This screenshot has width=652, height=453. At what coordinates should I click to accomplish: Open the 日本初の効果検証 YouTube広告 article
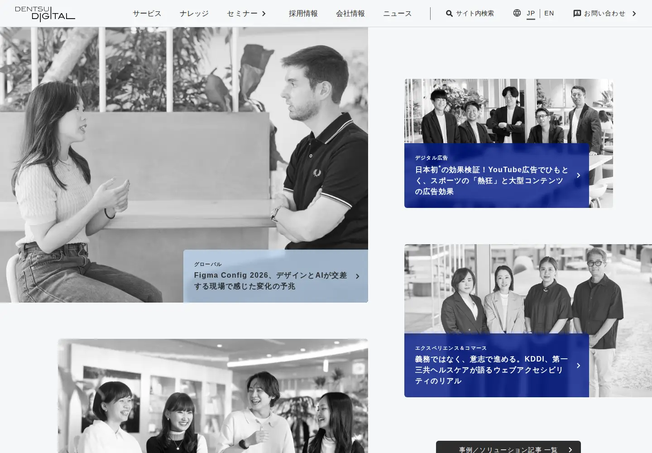(x=492, y=181)
